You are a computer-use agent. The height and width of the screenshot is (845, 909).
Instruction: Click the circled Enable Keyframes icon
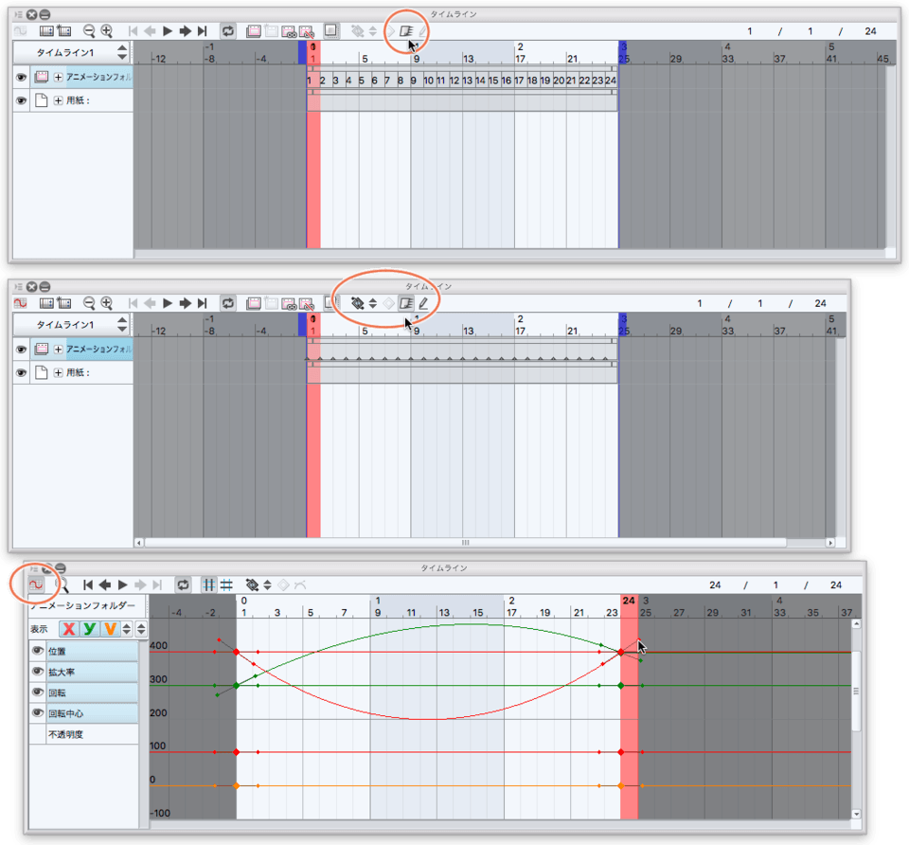[x=407, y=30]
